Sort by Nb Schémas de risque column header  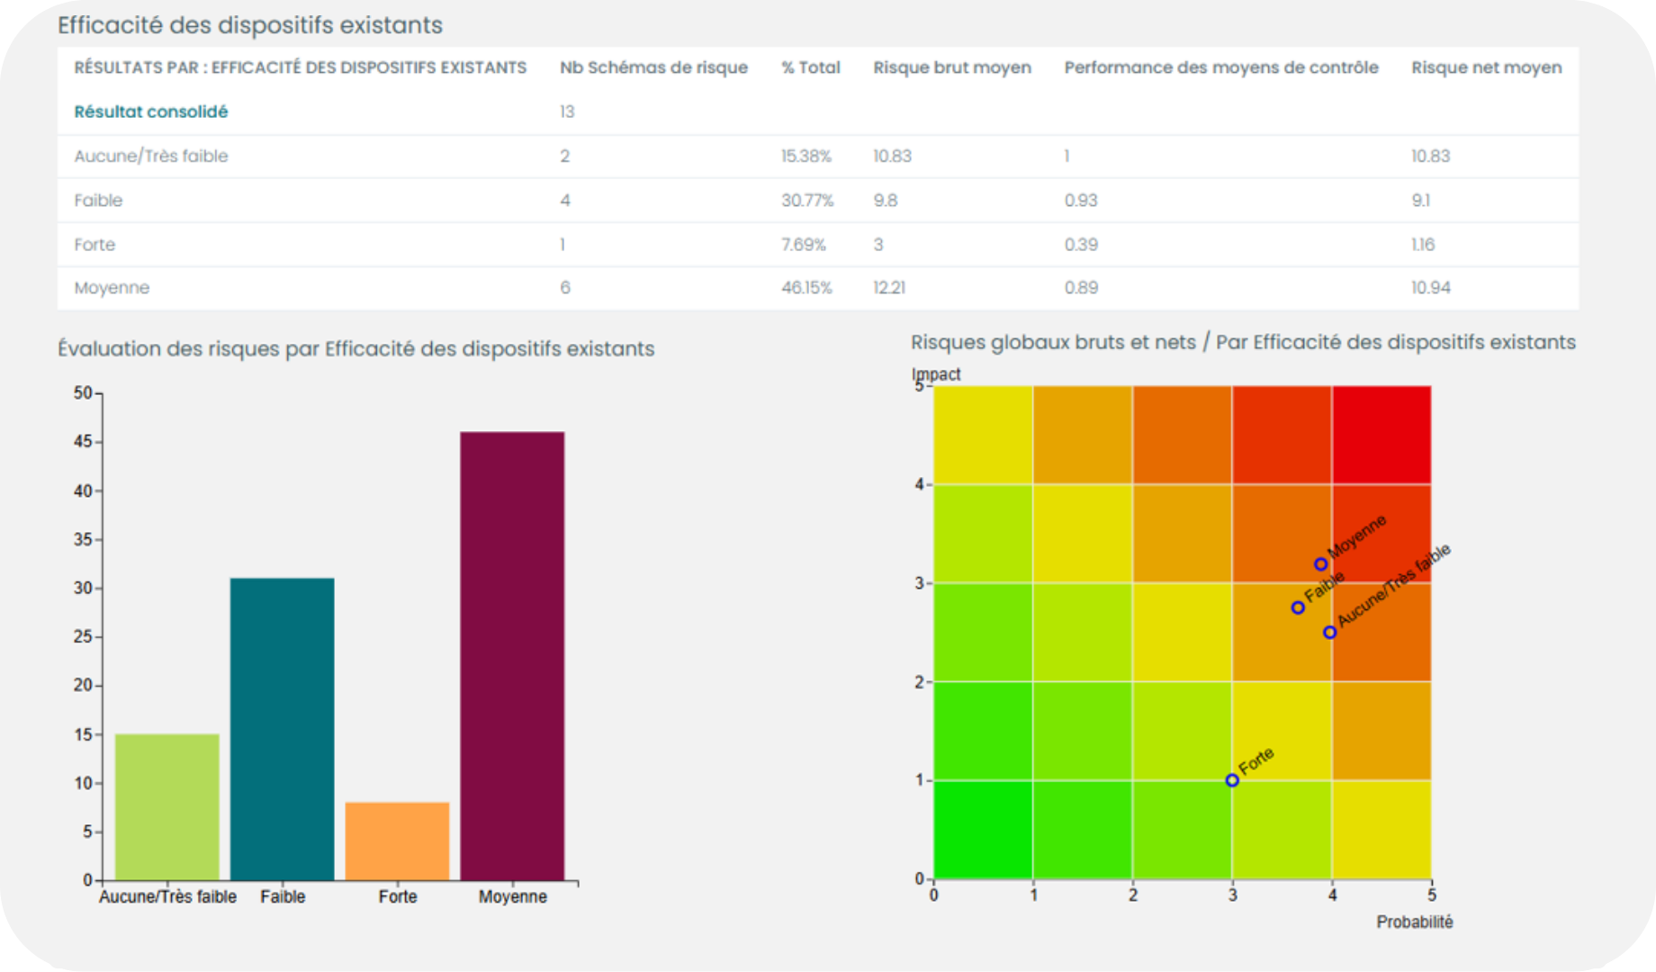click(653, 67)
